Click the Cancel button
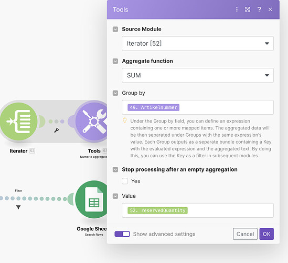288x263 pixels. [x=245, y=234]
